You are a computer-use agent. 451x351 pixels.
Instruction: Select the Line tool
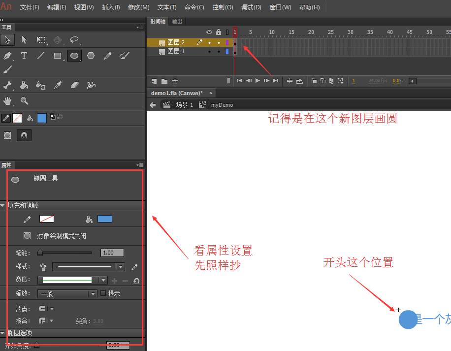point(41,56)
